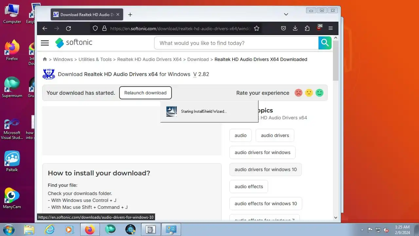Screen dimensions: 419x236
Task: Click the Relaunch download button
Action: coord(145,93)
